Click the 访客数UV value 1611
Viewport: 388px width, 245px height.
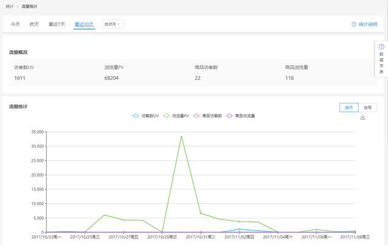point(21,78)
